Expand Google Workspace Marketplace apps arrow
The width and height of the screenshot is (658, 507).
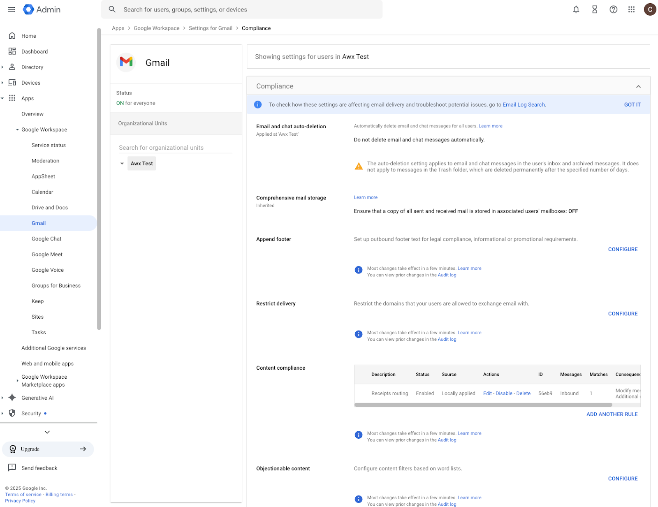(x=17, y=381)
